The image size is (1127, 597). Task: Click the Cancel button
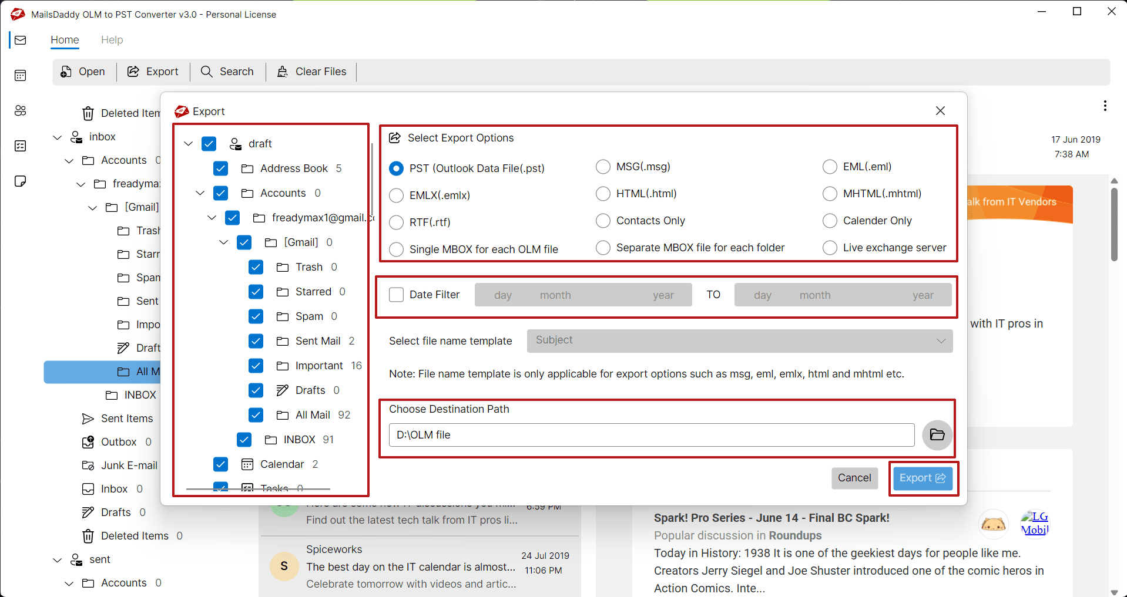coord(854,478)
